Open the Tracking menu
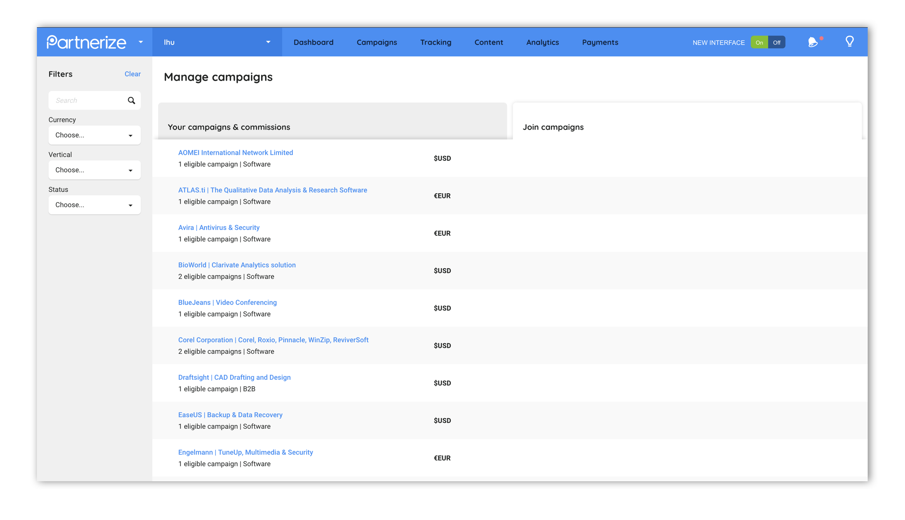Image resolution: width=905 pixels, height=520 pixels. pyautogui.click(x=436, y=42)
